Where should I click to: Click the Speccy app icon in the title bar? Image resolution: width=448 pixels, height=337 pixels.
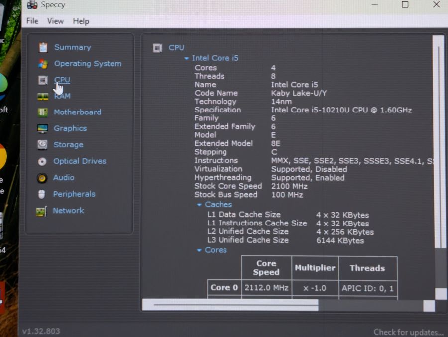point(32,5)
